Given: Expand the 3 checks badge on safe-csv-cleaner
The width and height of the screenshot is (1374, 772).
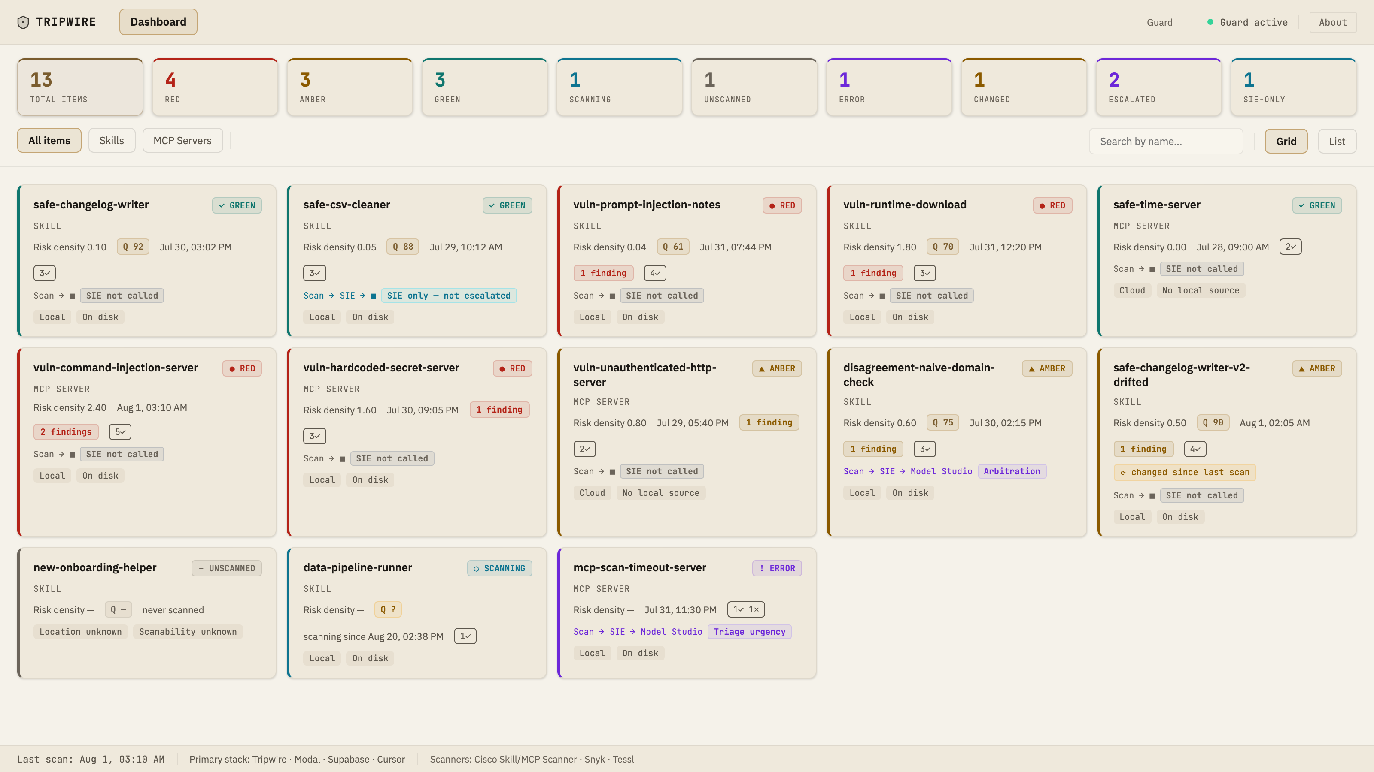Looking at the screenshot, I should (315, 273).
